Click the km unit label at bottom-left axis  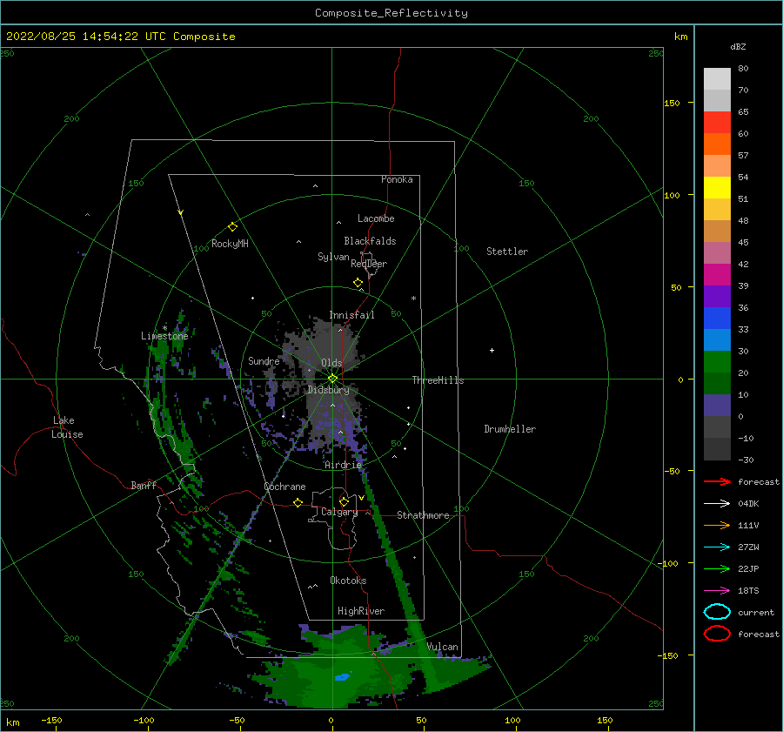pyautogui.click(x=13, y=722)
